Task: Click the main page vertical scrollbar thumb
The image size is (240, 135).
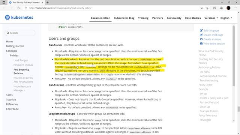Action: (238, 109)
